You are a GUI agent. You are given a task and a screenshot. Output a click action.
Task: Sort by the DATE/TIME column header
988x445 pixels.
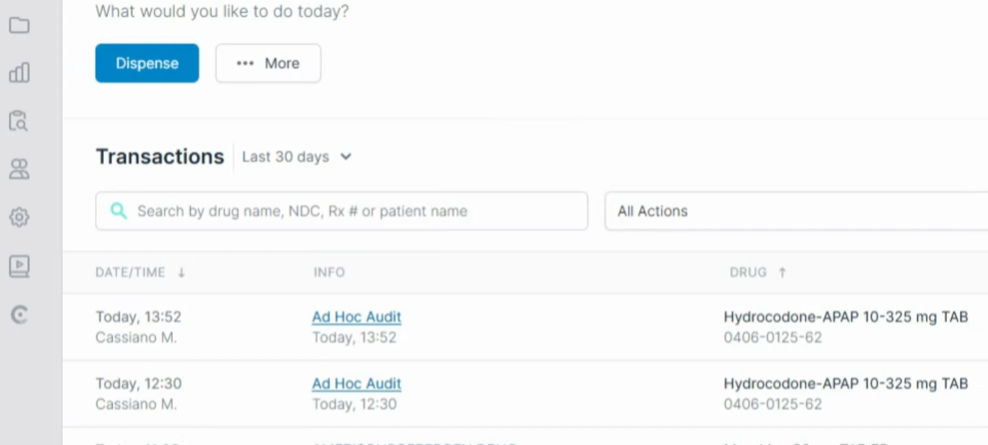click(130, 272)
